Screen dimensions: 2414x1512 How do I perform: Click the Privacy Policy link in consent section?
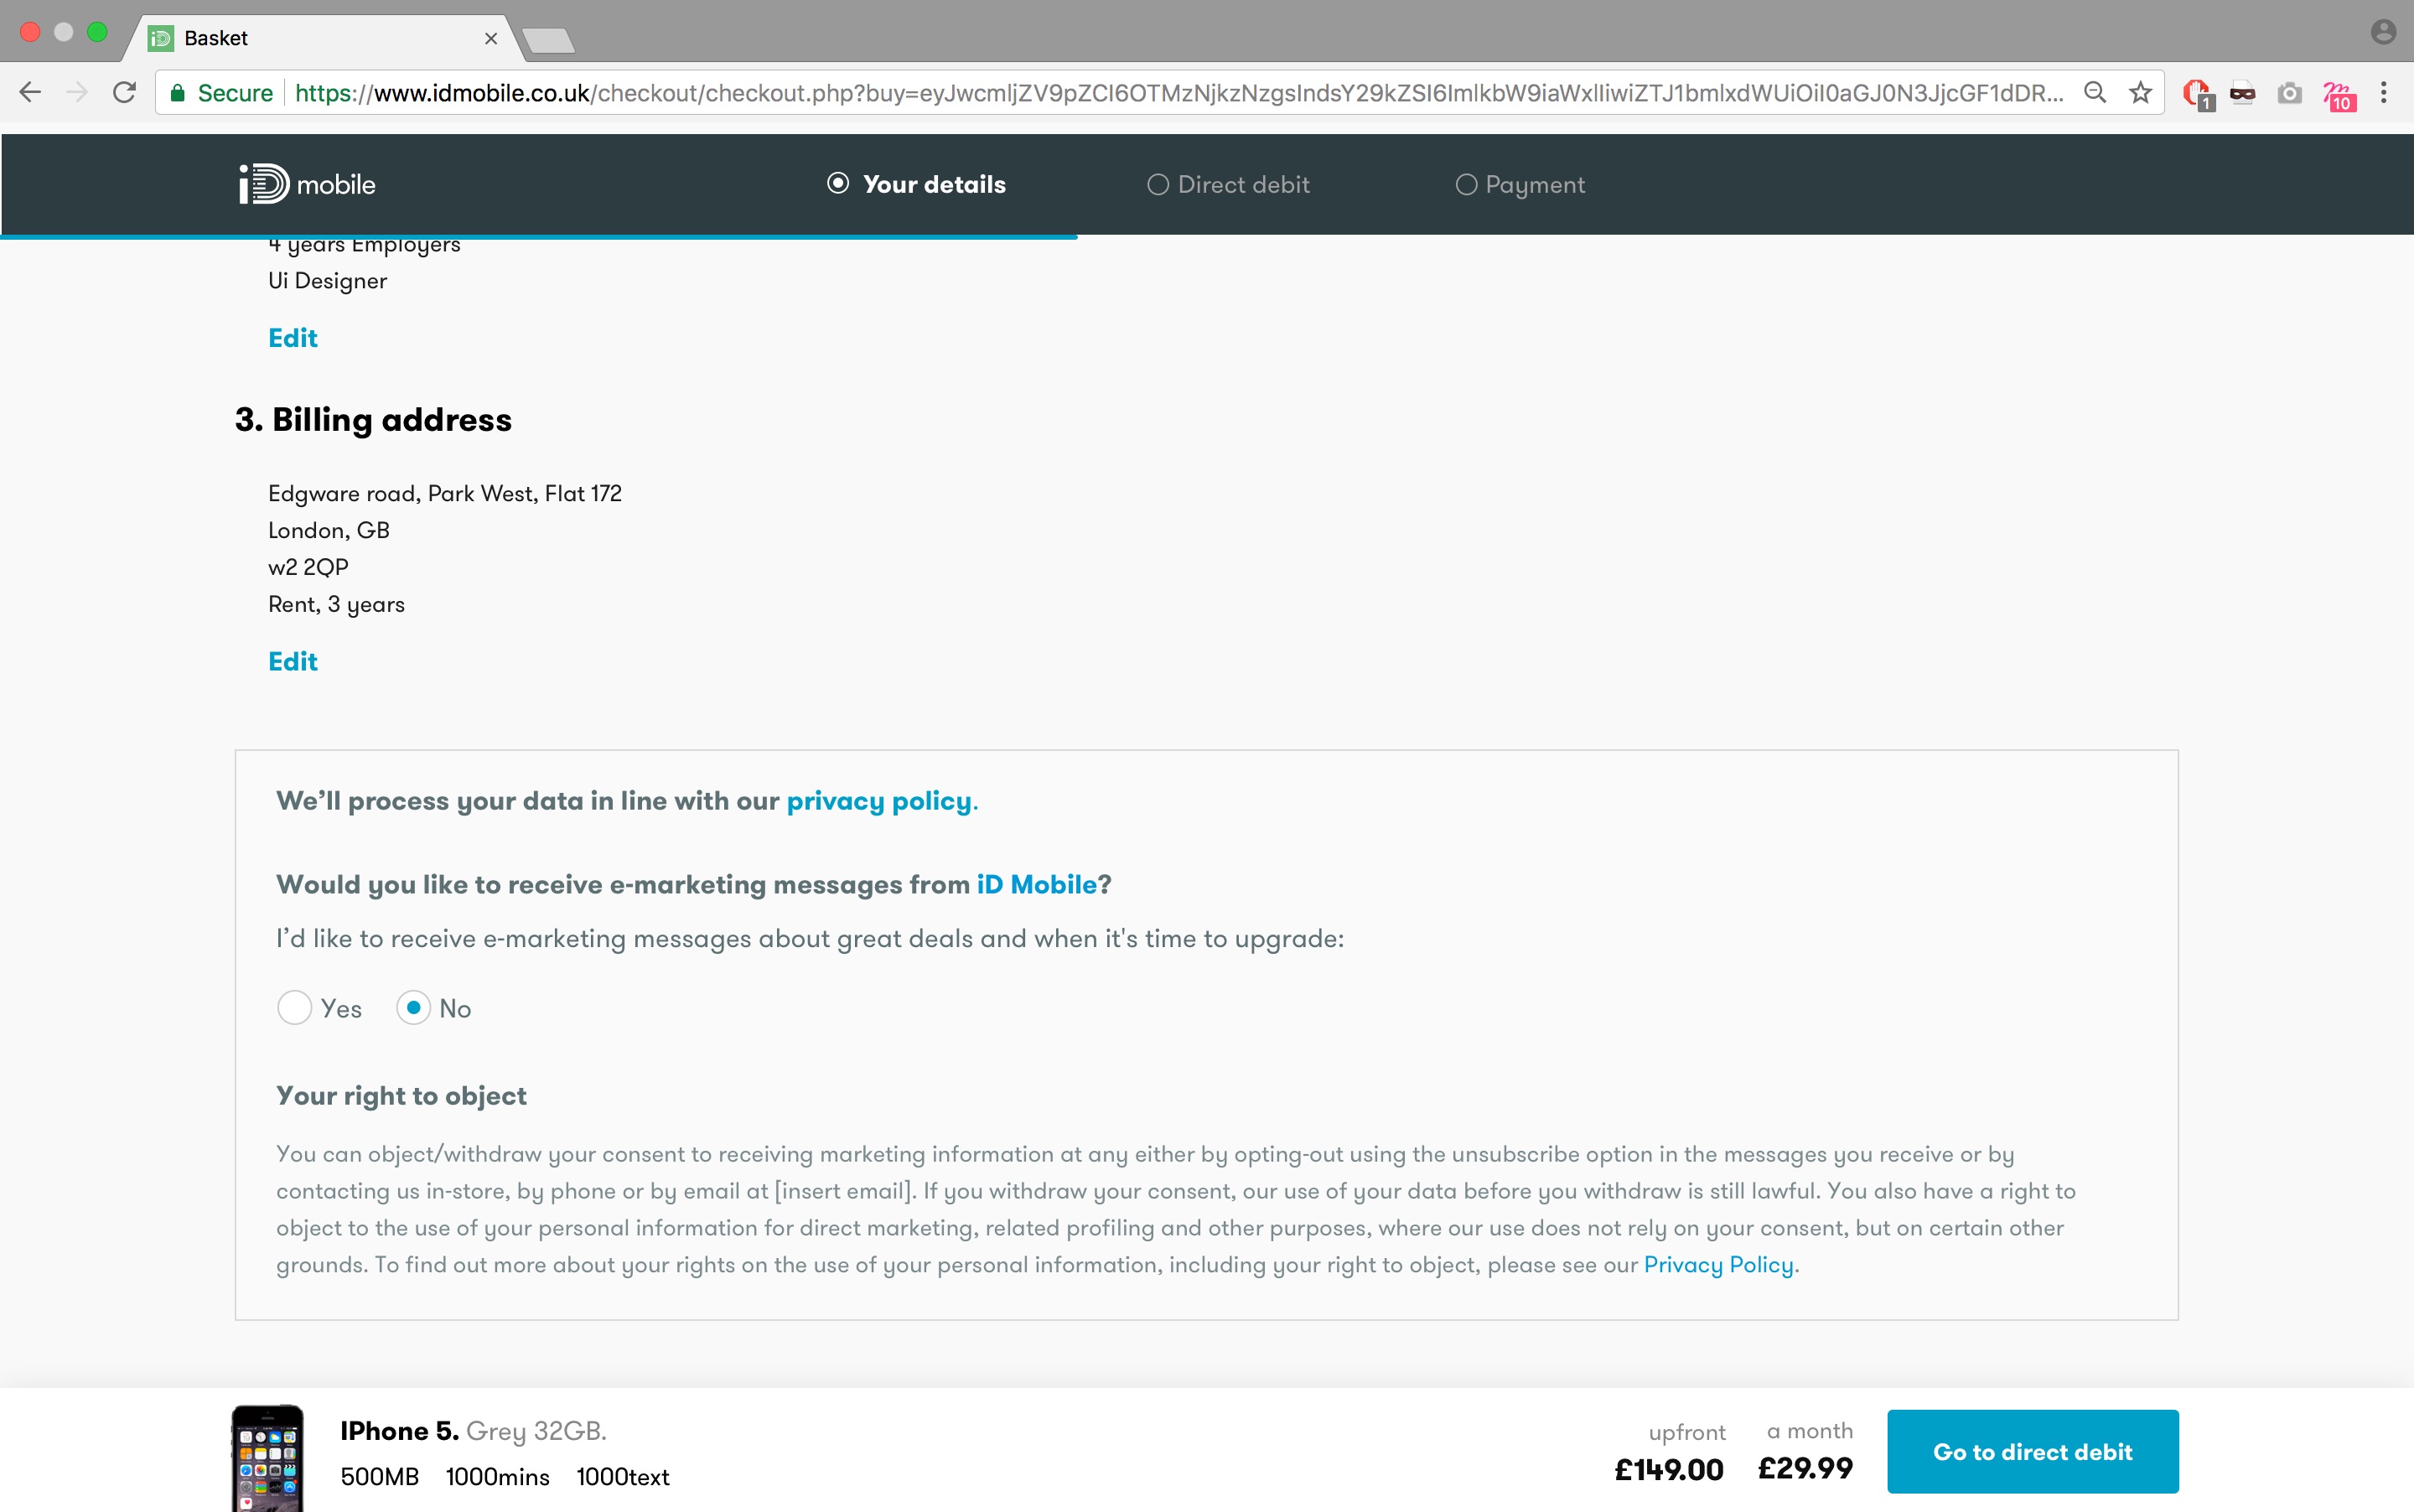pos(1719,1263)
